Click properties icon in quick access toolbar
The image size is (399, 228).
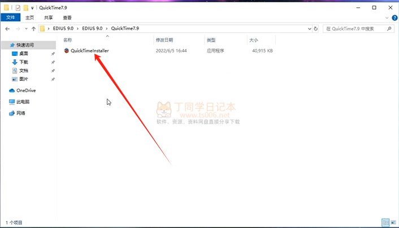click(x=18, y=8)
